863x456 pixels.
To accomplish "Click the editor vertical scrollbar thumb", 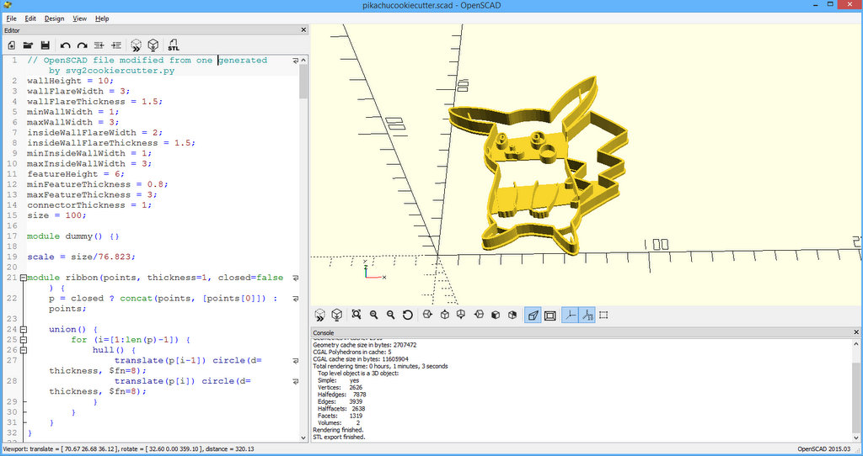I will [303, 82].
